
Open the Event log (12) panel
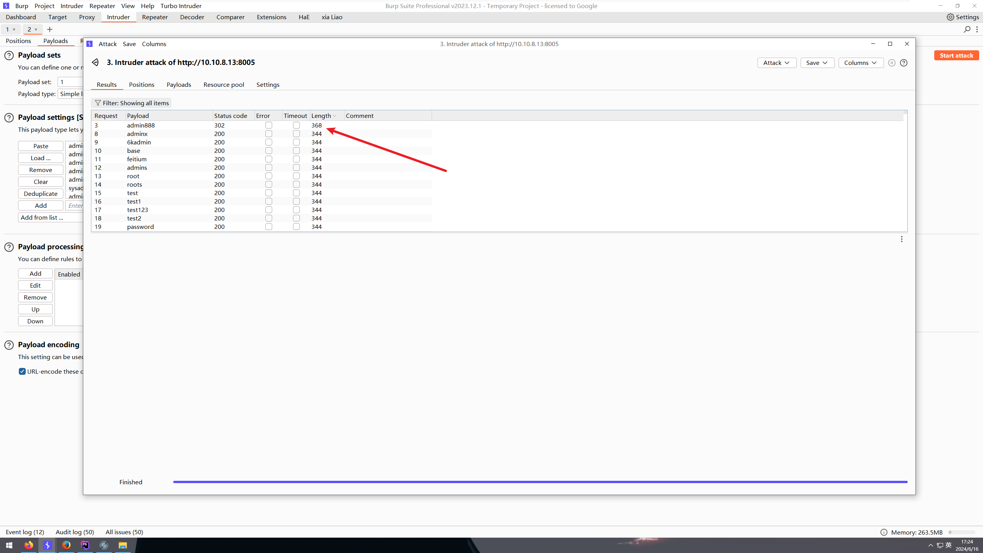[25, 532]
